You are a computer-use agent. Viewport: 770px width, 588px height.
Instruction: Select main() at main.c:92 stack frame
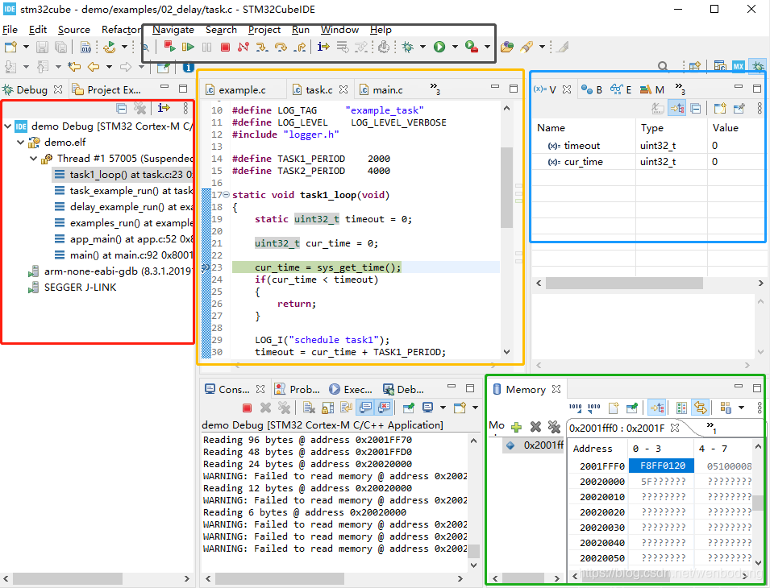point(123,255)
